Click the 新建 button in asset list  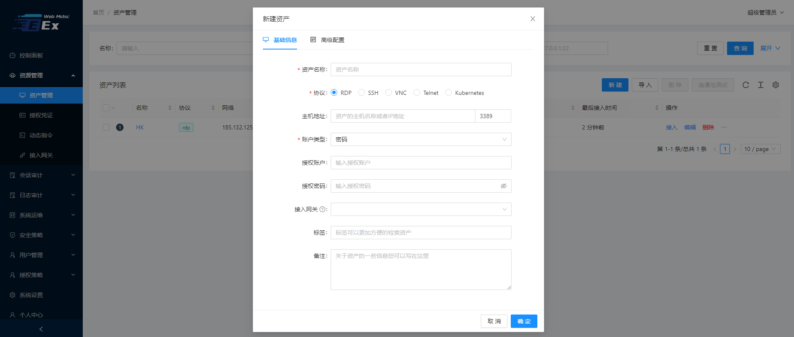[615, 85]
